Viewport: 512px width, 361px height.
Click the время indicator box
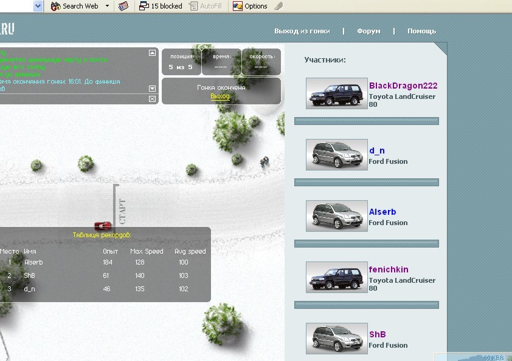221,62
